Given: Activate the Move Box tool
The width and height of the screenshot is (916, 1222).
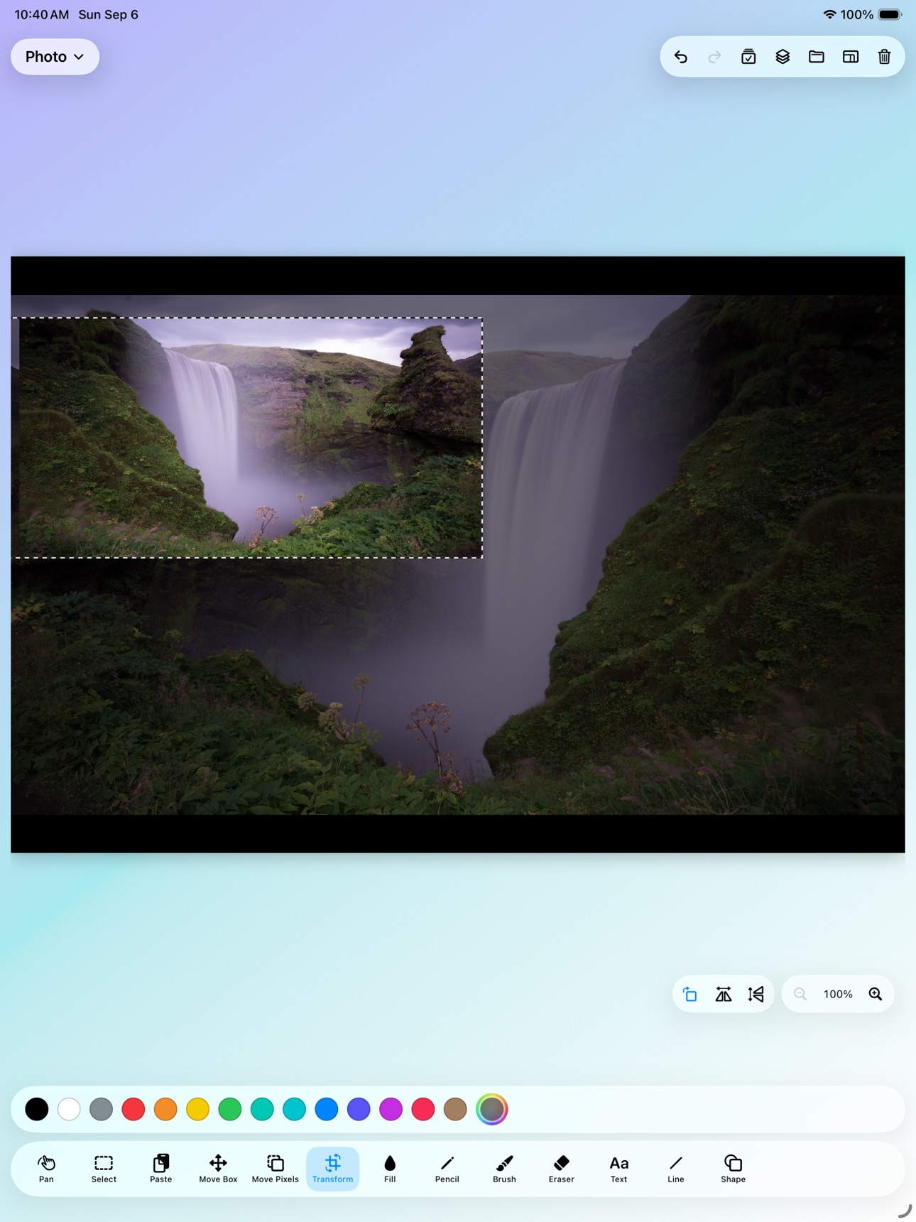Looking at the screenshot, I should click(218, 1169).
